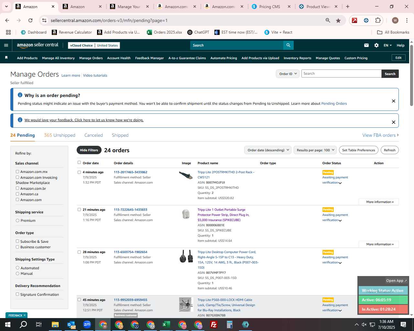Go back with browser back arrow
This screenshot has width=414, height=331.
coord(7,20)
